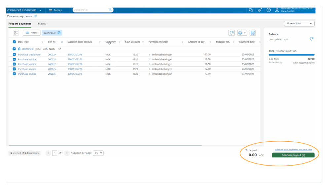This screenshot has height=189, width=330.
Task: Expand Visma.net Financials app switcher
Action: [x=40, y=10]
